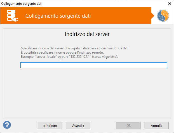
Task: Click the "È possibile specificare" instruction line
Action: tap(62, 52)
